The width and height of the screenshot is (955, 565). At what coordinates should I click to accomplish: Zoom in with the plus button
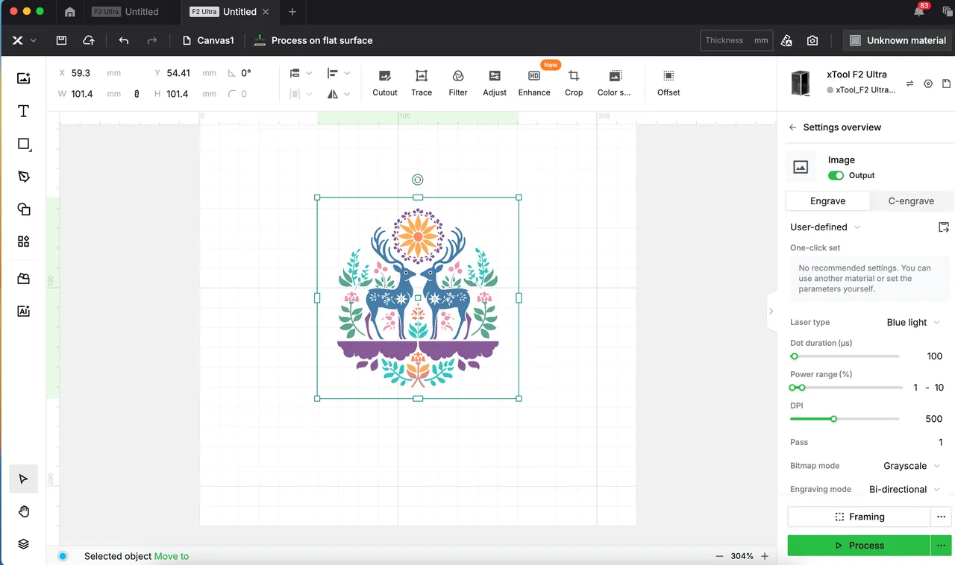point(765,556)
